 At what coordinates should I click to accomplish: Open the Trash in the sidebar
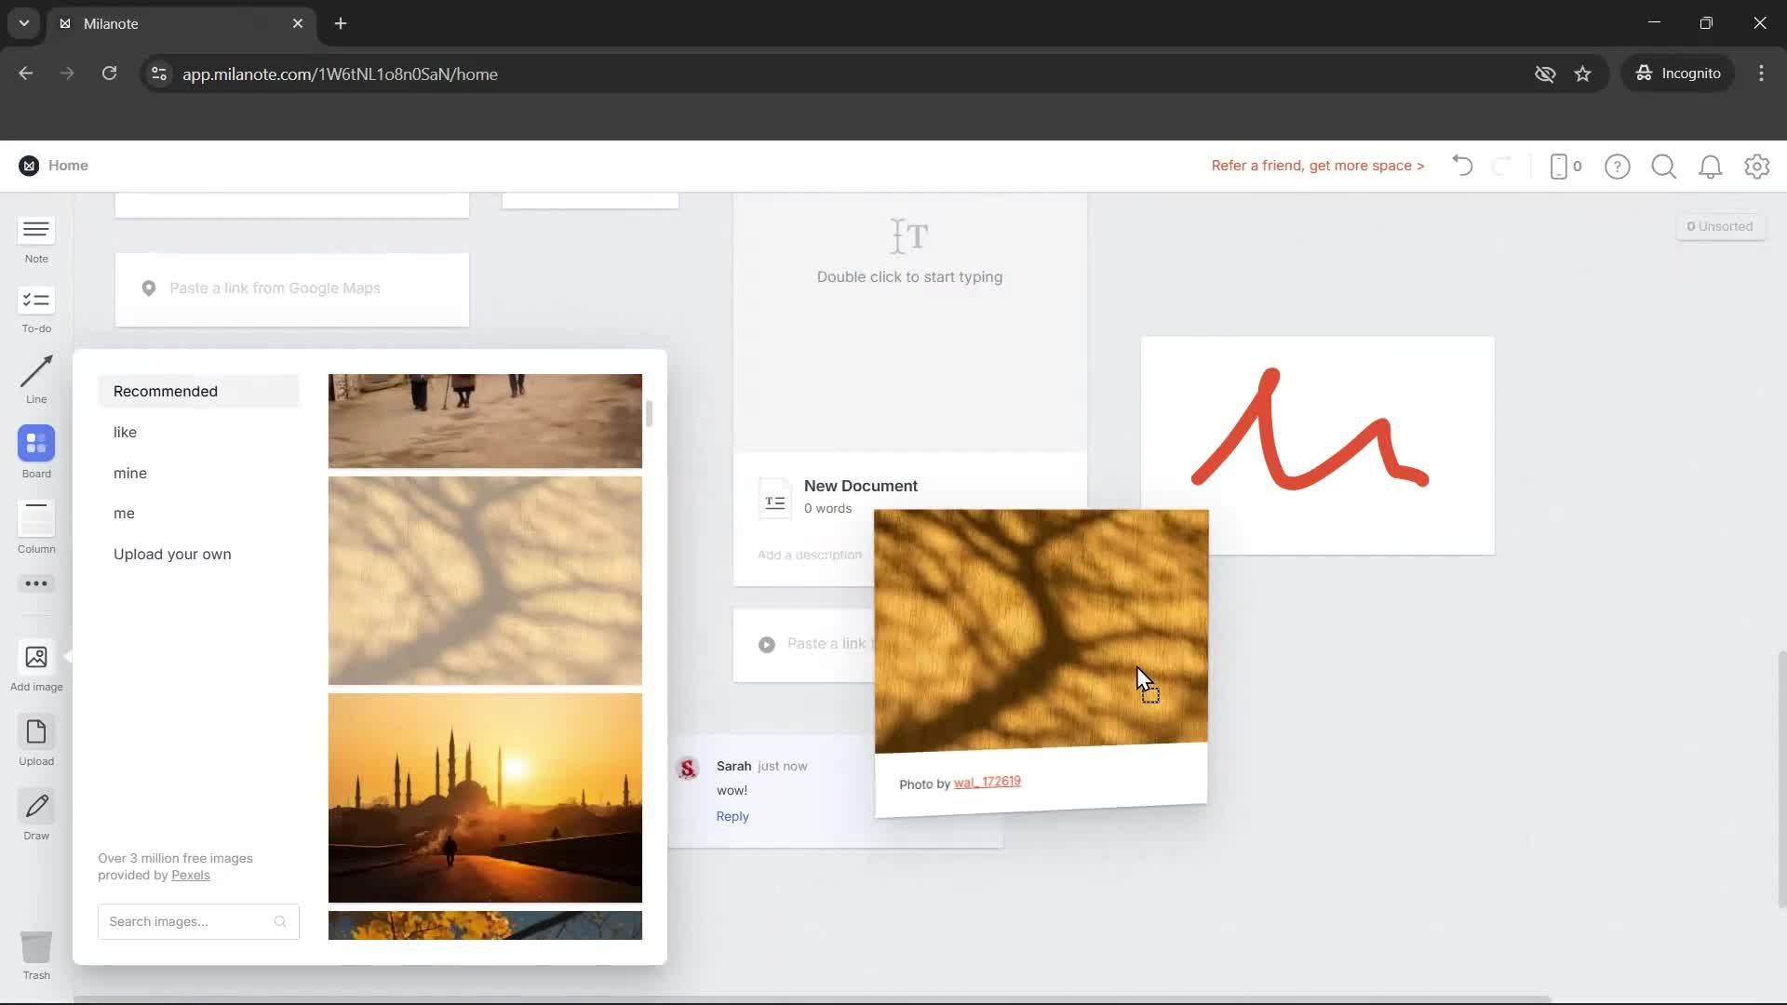pyautogui.click(x=35, y=951)
